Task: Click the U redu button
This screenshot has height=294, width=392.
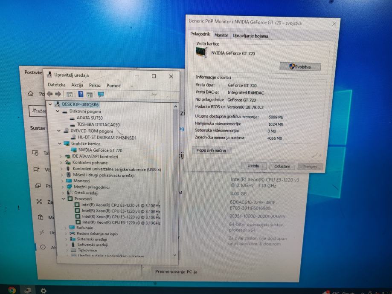Action: click(x=253, y=166)
